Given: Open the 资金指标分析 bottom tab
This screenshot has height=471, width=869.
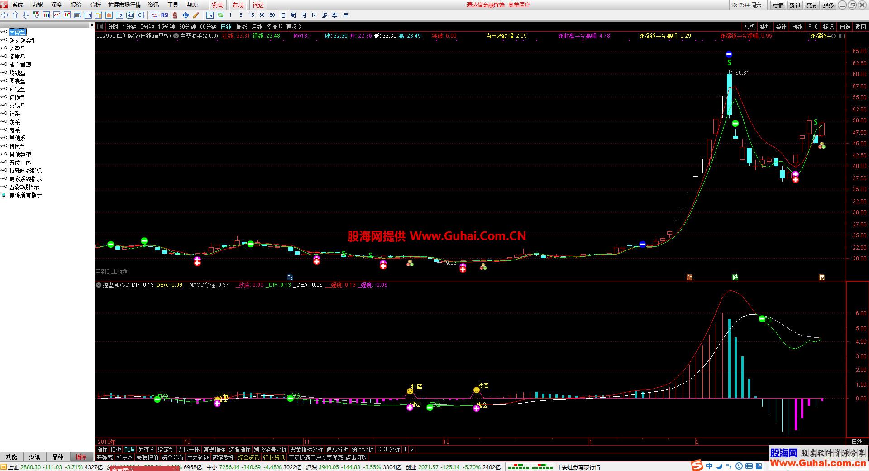Looking at the screenshot, I should point(306,449).
